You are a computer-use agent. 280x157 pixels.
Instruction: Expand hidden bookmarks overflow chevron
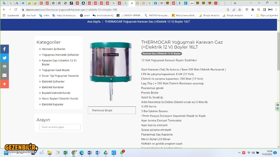click(252, 15)
